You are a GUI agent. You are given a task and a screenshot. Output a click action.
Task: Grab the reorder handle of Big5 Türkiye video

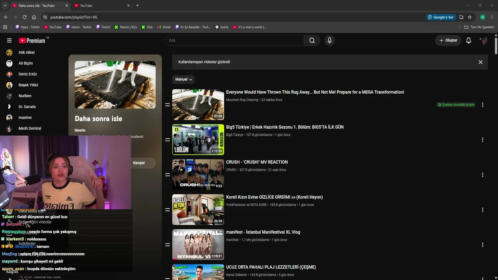tap(167, 140)
